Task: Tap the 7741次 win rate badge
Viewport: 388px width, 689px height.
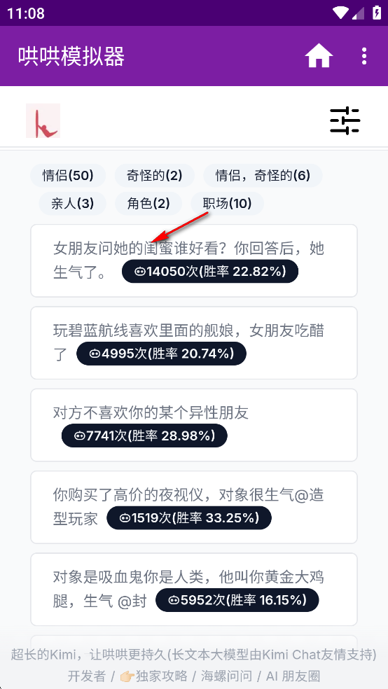Action: click(144, 436)
